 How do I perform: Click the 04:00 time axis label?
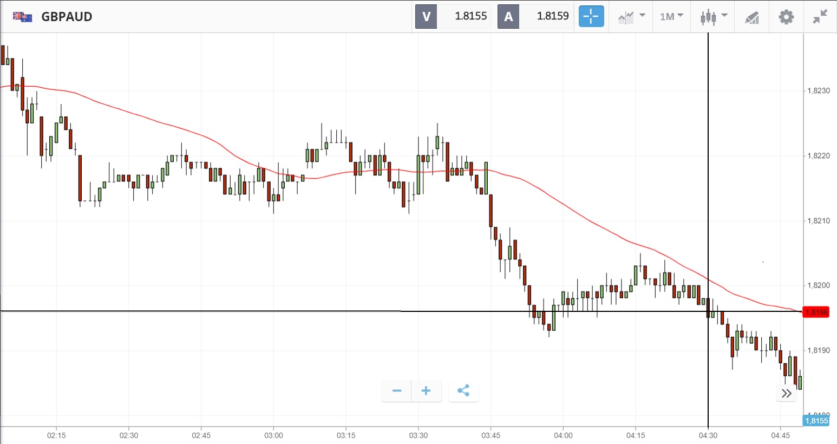563,435
